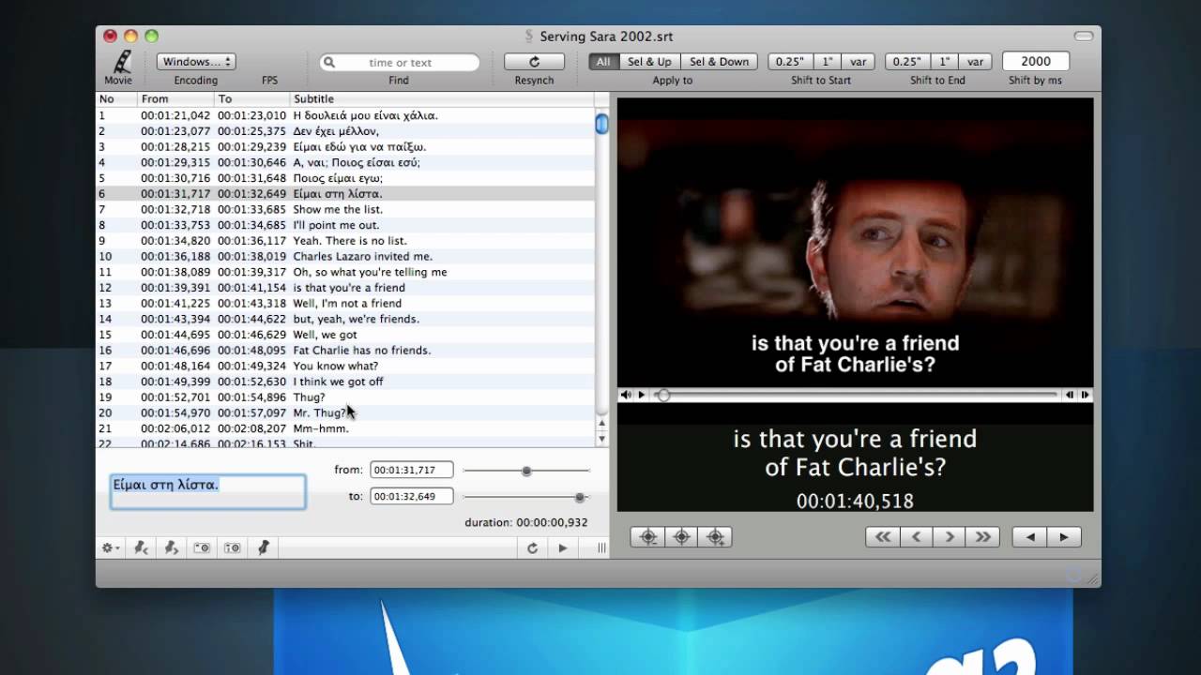Screen dimensions: 1201x675
Task: Select subtitle row 'I'll point me out.'
Action: [x=345, y=225]
